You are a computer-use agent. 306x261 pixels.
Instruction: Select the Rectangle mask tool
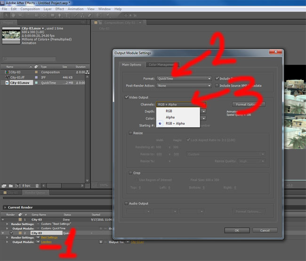53,15
